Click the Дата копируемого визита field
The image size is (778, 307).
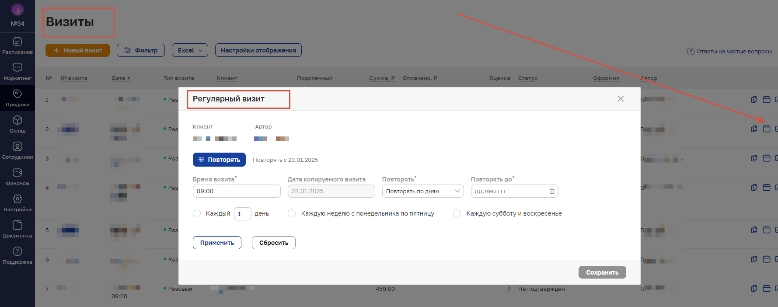tap(331, 191)
